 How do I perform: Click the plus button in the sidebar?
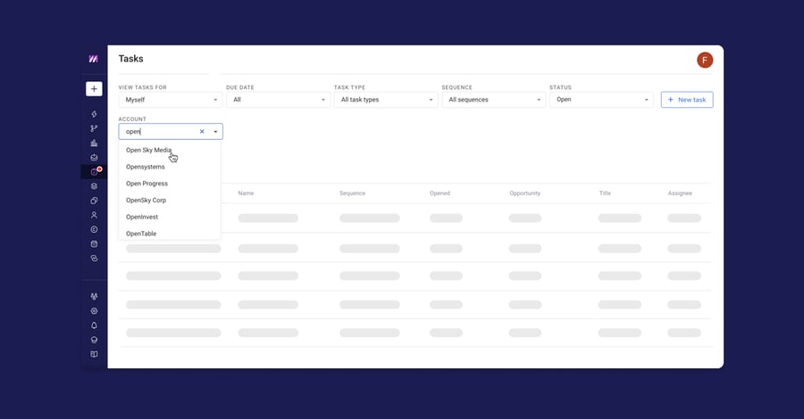[94, 89]
